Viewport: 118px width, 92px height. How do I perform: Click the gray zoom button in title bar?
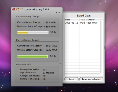coord(21,10)
